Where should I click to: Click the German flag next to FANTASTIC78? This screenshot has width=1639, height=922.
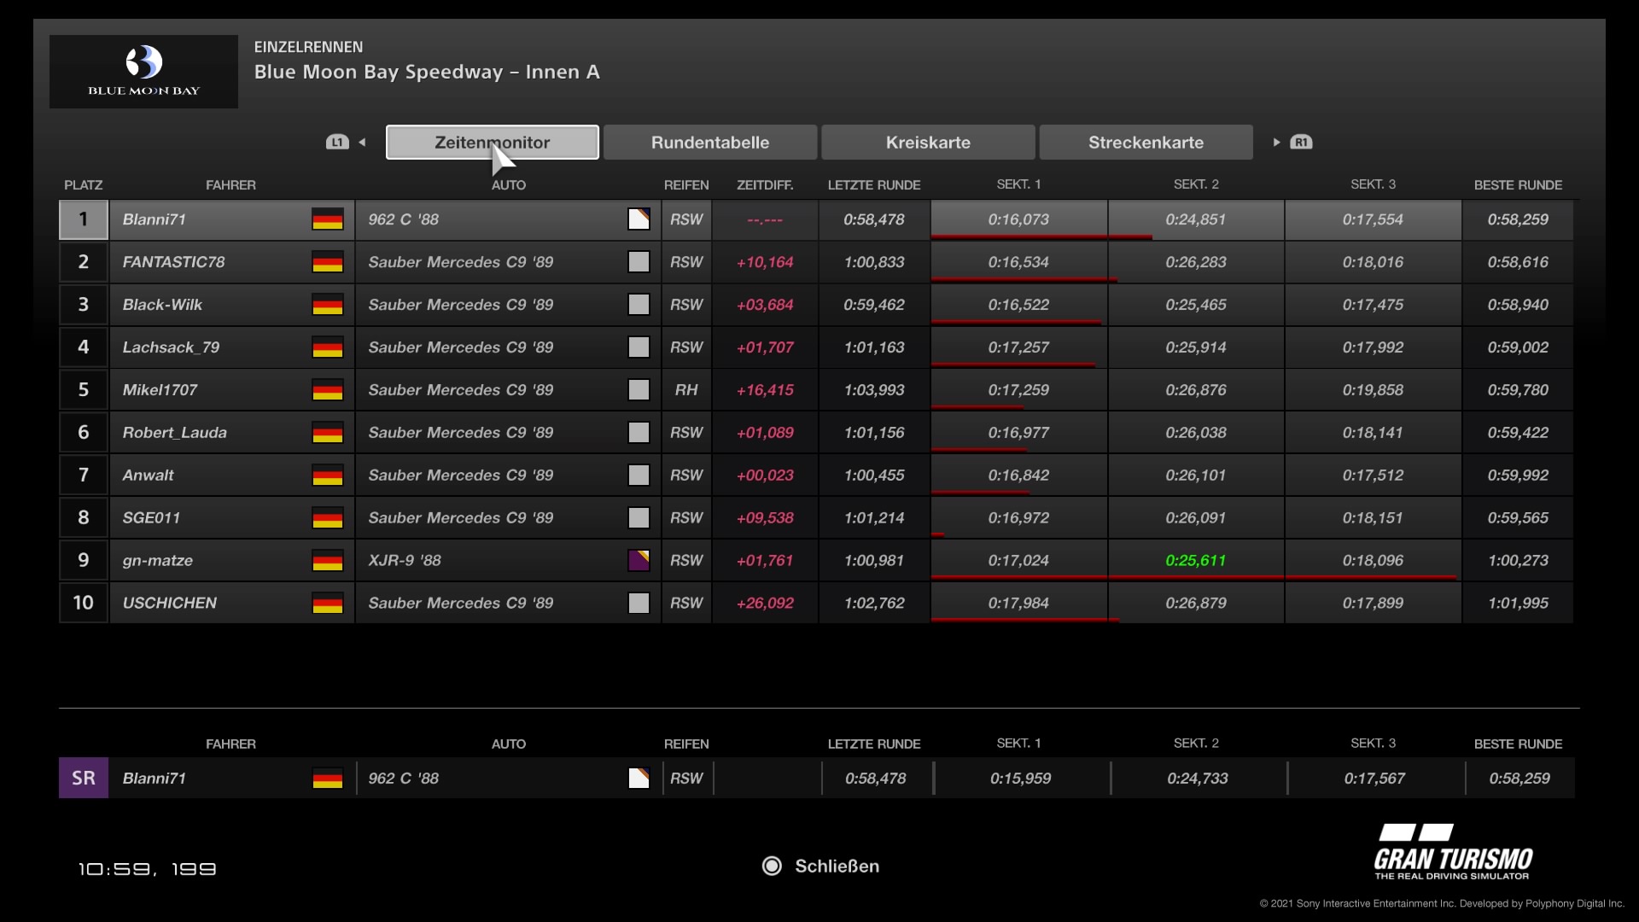tap(327, 262)
